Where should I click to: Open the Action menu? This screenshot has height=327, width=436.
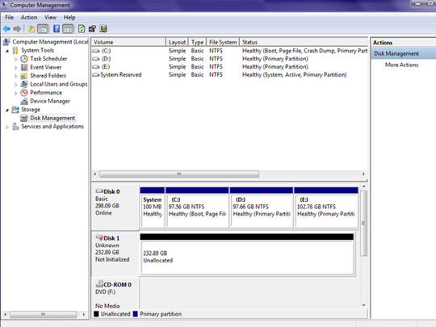pyautogui.click(x=29, y=17)
